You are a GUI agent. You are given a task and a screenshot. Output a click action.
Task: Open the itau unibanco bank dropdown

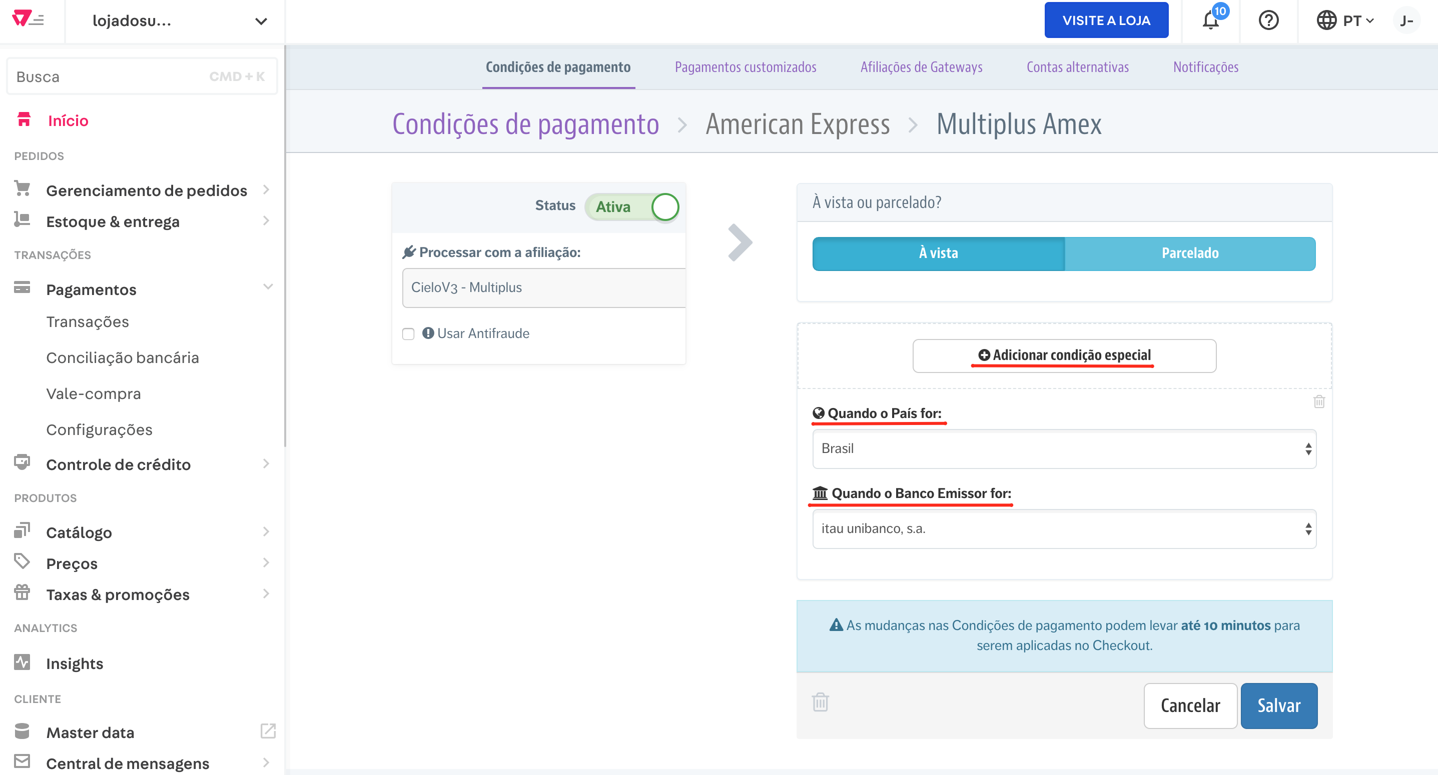1063,528
